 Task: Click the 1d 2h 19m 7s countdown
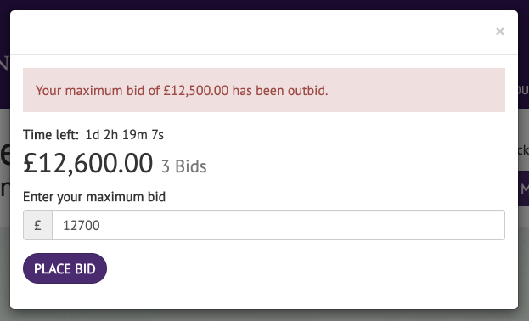pyautogui.click(x=124, y=135)
